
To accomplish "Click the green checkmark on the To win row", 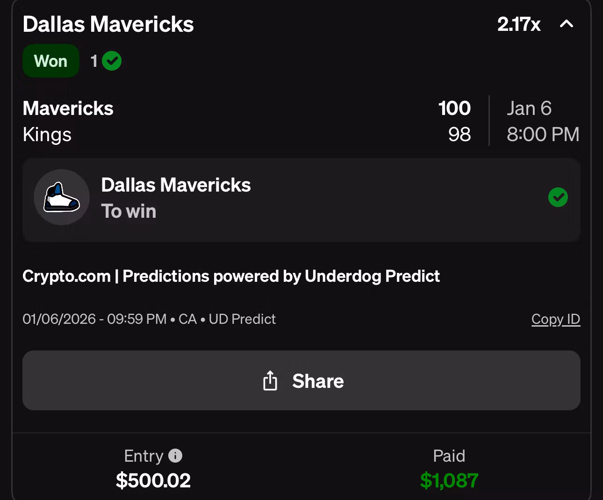I will (558, 197).
